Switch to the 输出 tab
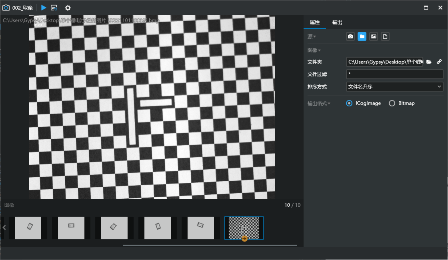 [337, 22]
